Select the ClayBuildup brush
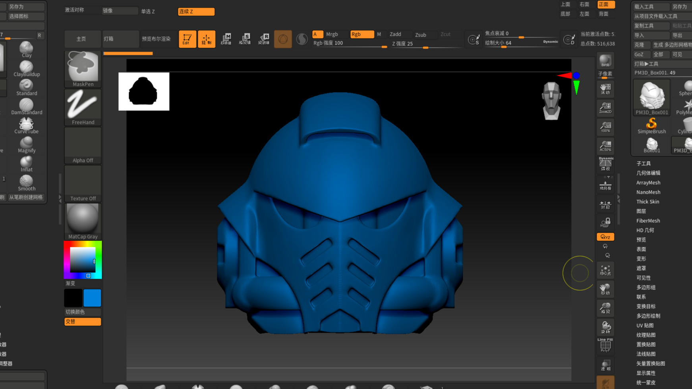The image size is (692, 389). point(26,68)
